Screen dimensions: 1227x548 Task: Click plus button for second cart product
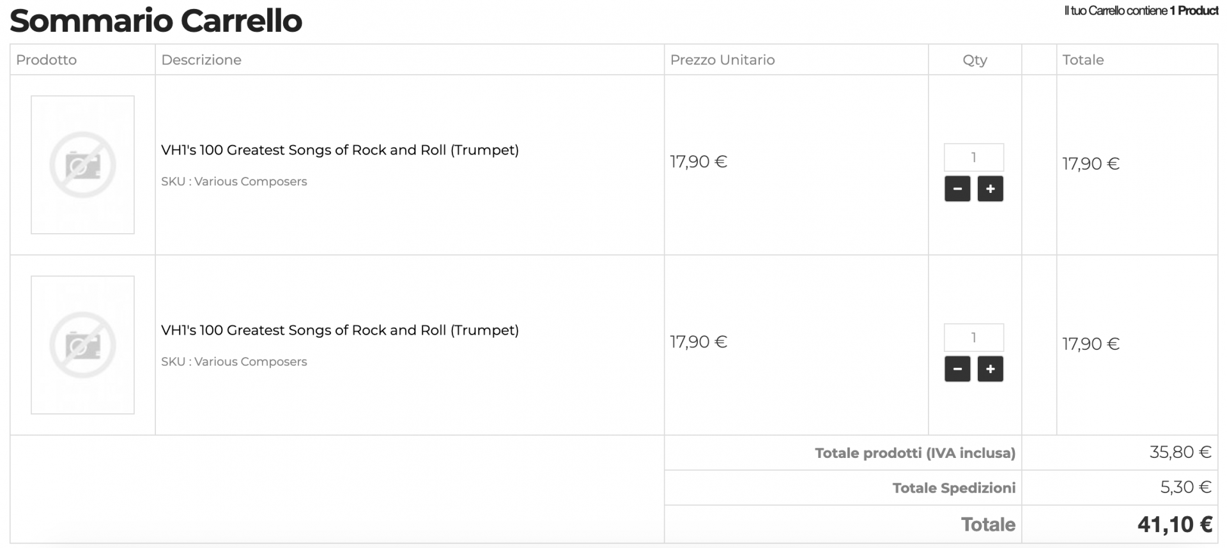click(x=990, y=369)
